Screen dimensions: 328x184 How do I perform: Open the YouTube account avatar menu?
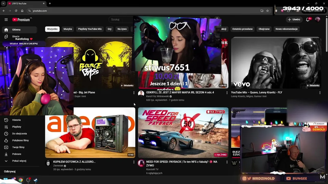(318, 20)
